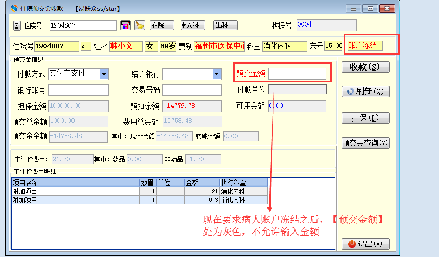
Task: Click the 银行账号 input field
Action: pos(79,90)
